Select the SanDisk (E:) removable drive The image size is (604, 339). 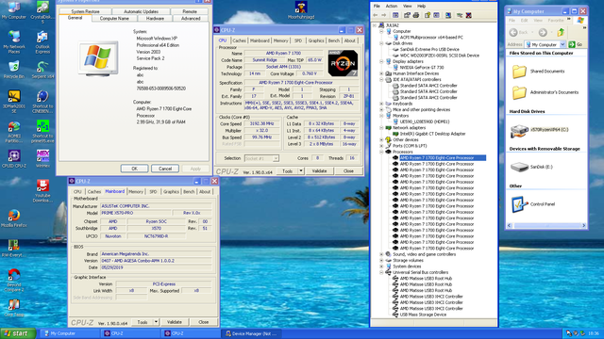[531, 167]
